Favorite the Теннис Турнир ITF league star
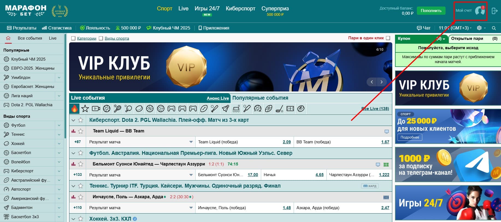The image size is (501, 222). pos(81,186)
